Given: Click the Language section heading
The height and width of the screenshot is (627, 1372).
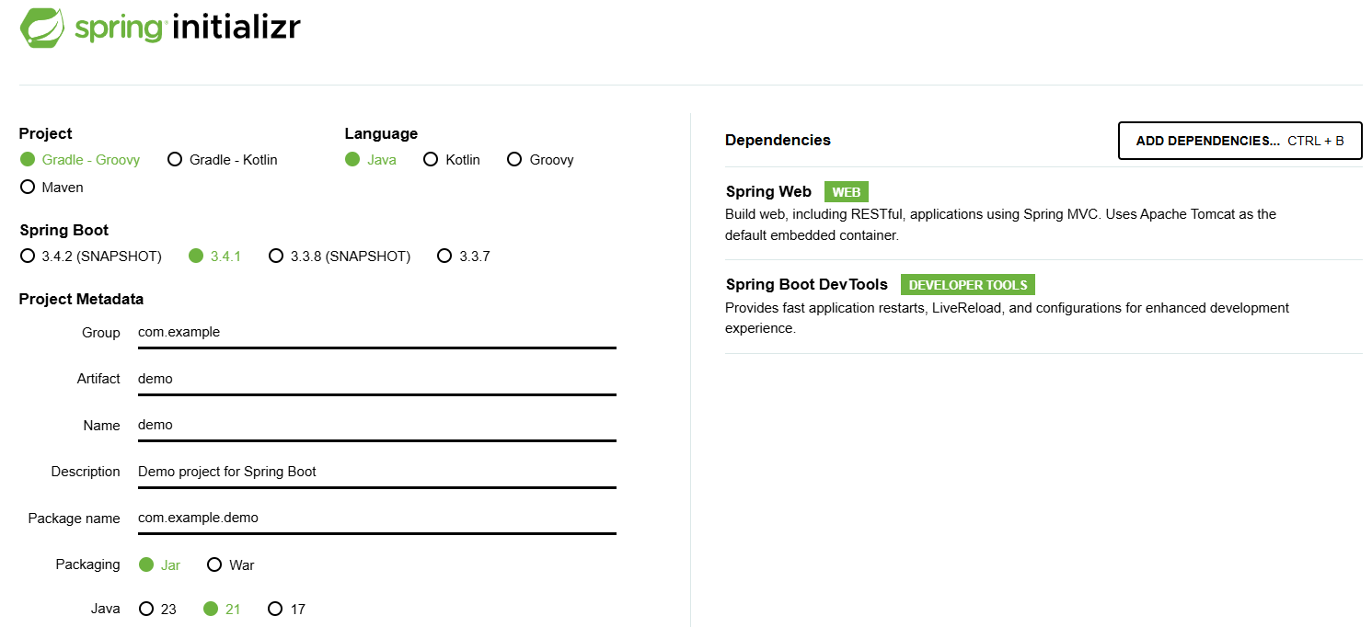Looking at the screenshot, I should [x=381, y=134].
